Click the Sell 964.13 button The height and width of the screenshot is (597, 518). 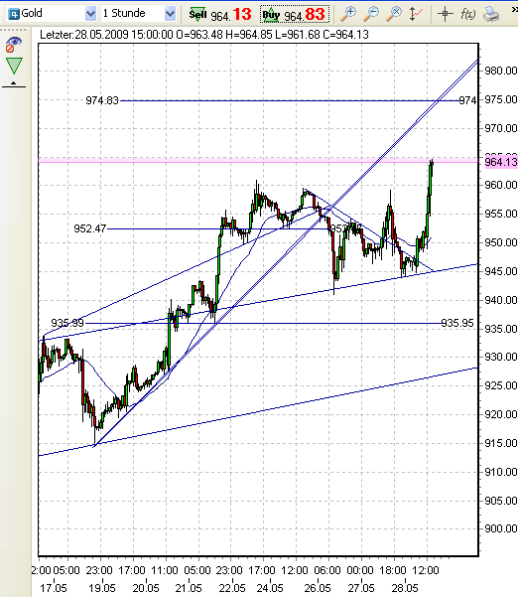[220, 15]
